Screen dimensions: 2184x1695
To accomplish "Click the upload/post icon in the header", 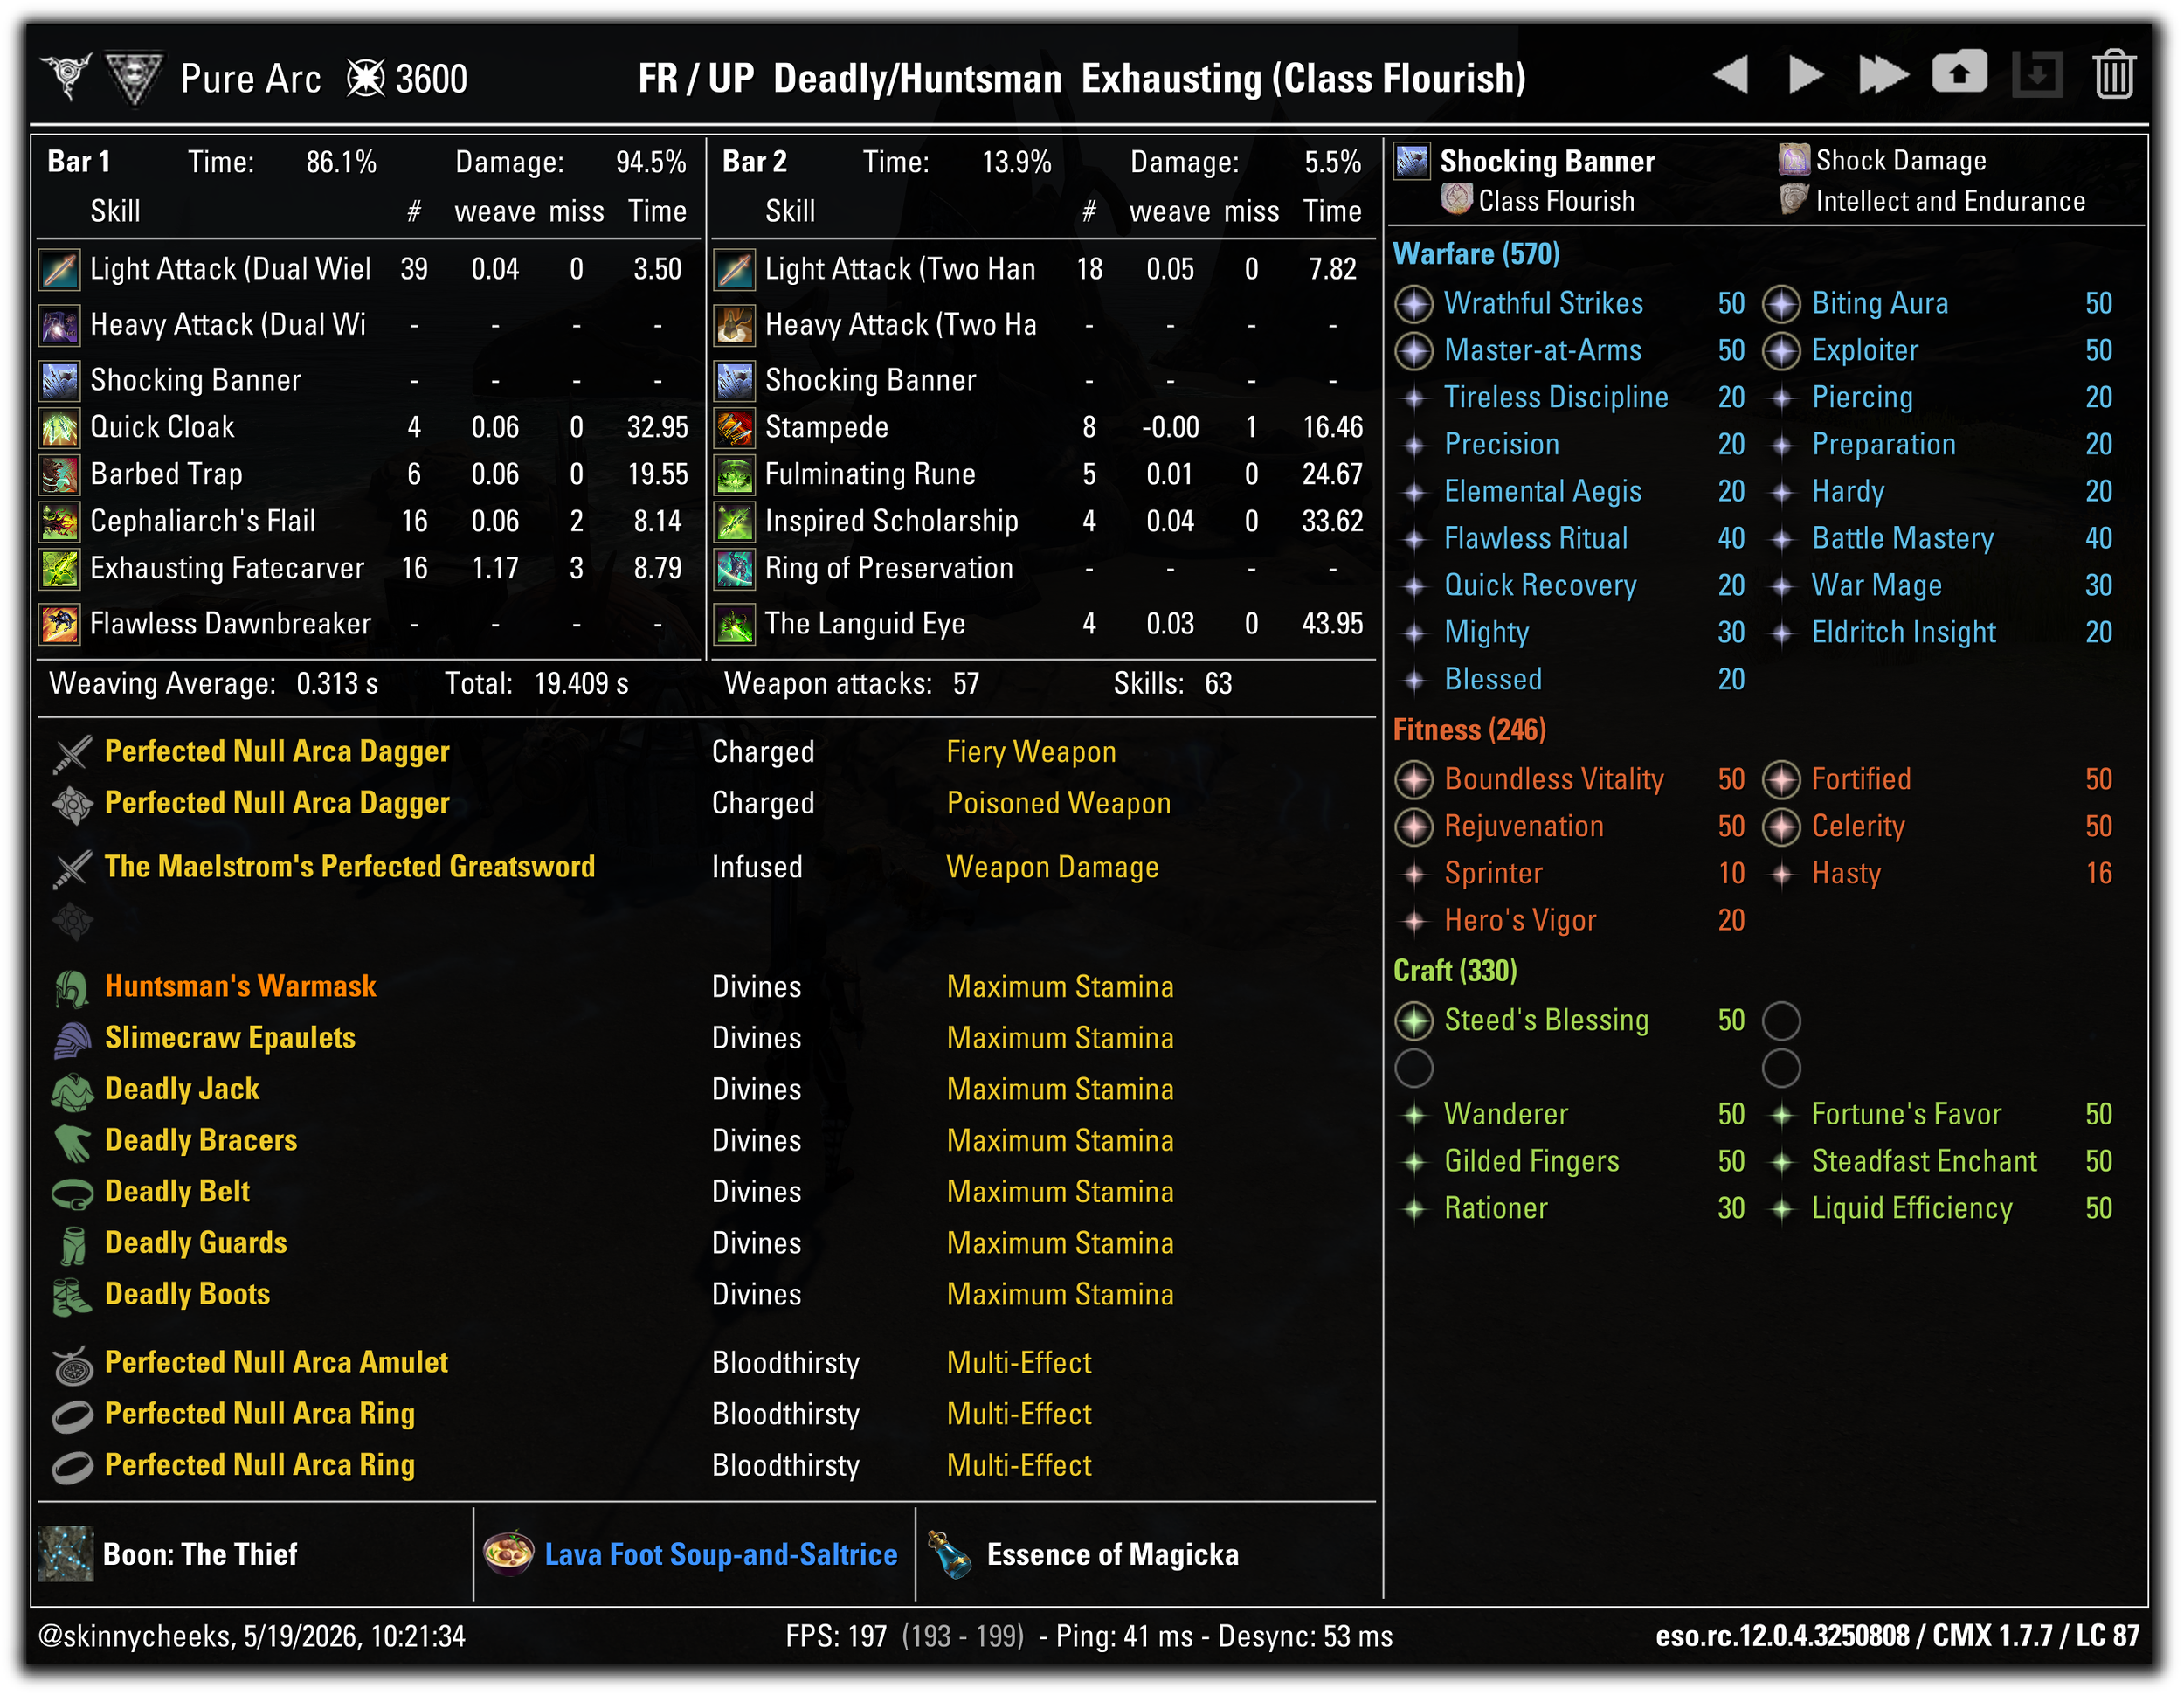I will (1960, 72).
